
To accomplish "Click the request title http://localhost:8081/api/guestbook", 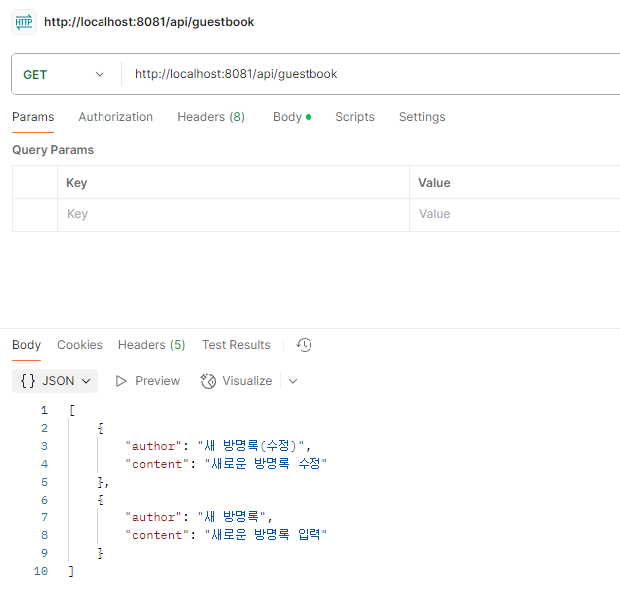I will click(148, 22).
